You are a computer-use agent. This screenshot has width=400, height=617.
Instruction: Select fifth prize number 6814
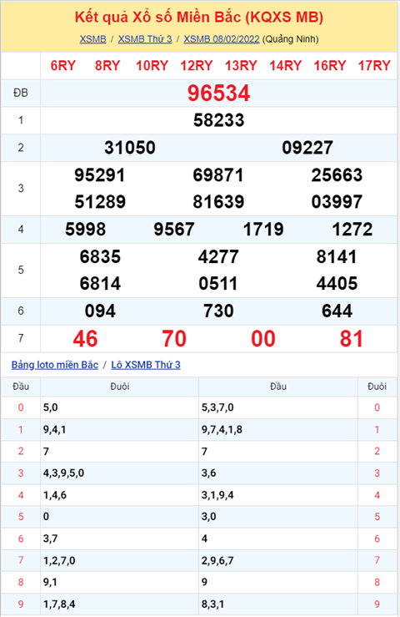pyautogui.click(x=100, y=284)
